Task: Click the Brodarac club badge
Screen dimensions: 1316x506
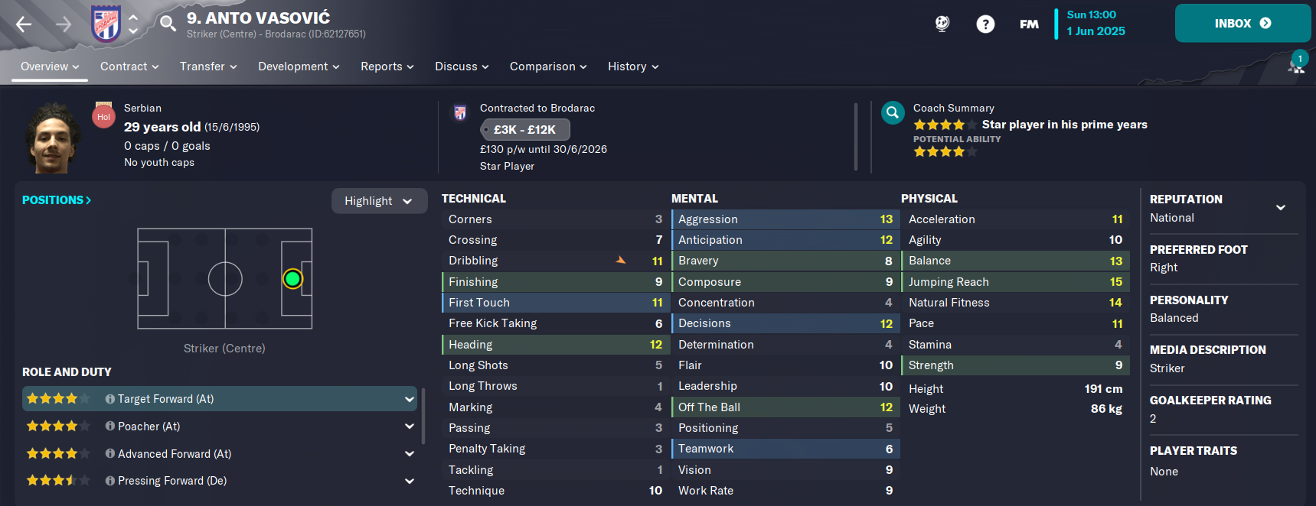Action: (x=106, y=24)
